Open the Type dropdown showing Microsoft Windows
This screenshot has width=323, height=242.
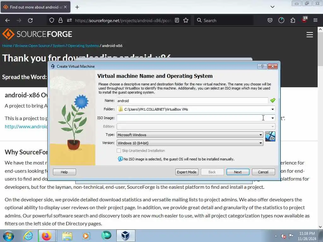coord(190,135)
